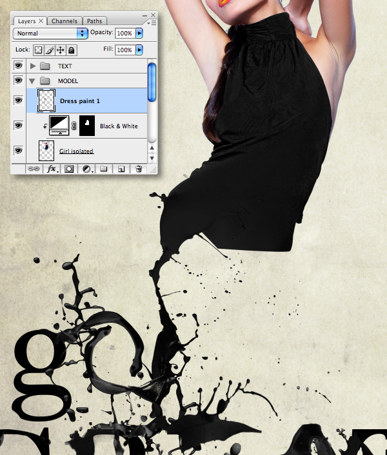
Task: Click the clipping mask arrow indicator
Action: point(45,126)
